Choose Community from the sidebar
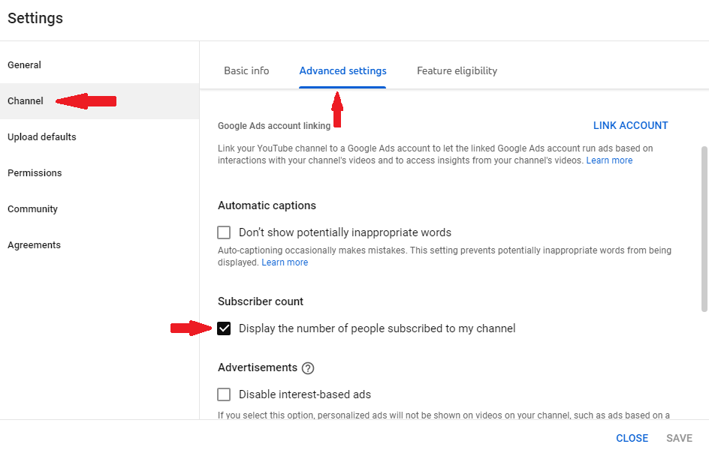 pyautogui.click(x=32, y=209)
